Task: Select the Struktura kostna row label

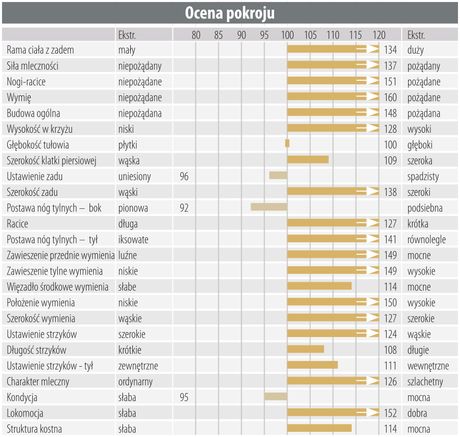Action: (34, 429)
